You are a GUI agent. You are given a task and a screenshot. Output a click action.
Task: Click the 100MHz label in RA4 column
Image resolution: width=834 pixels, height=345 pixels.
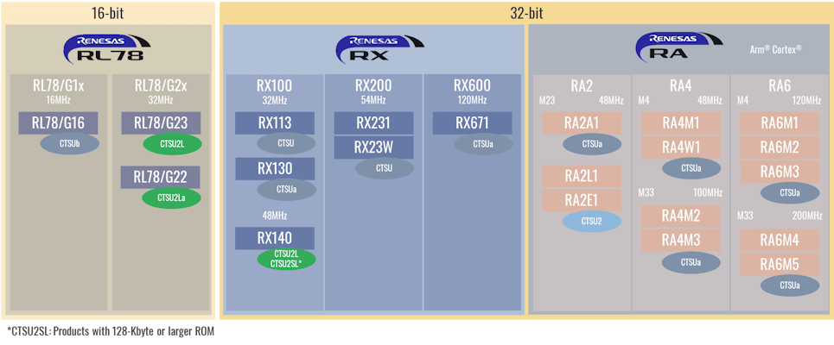pos(706,192)
